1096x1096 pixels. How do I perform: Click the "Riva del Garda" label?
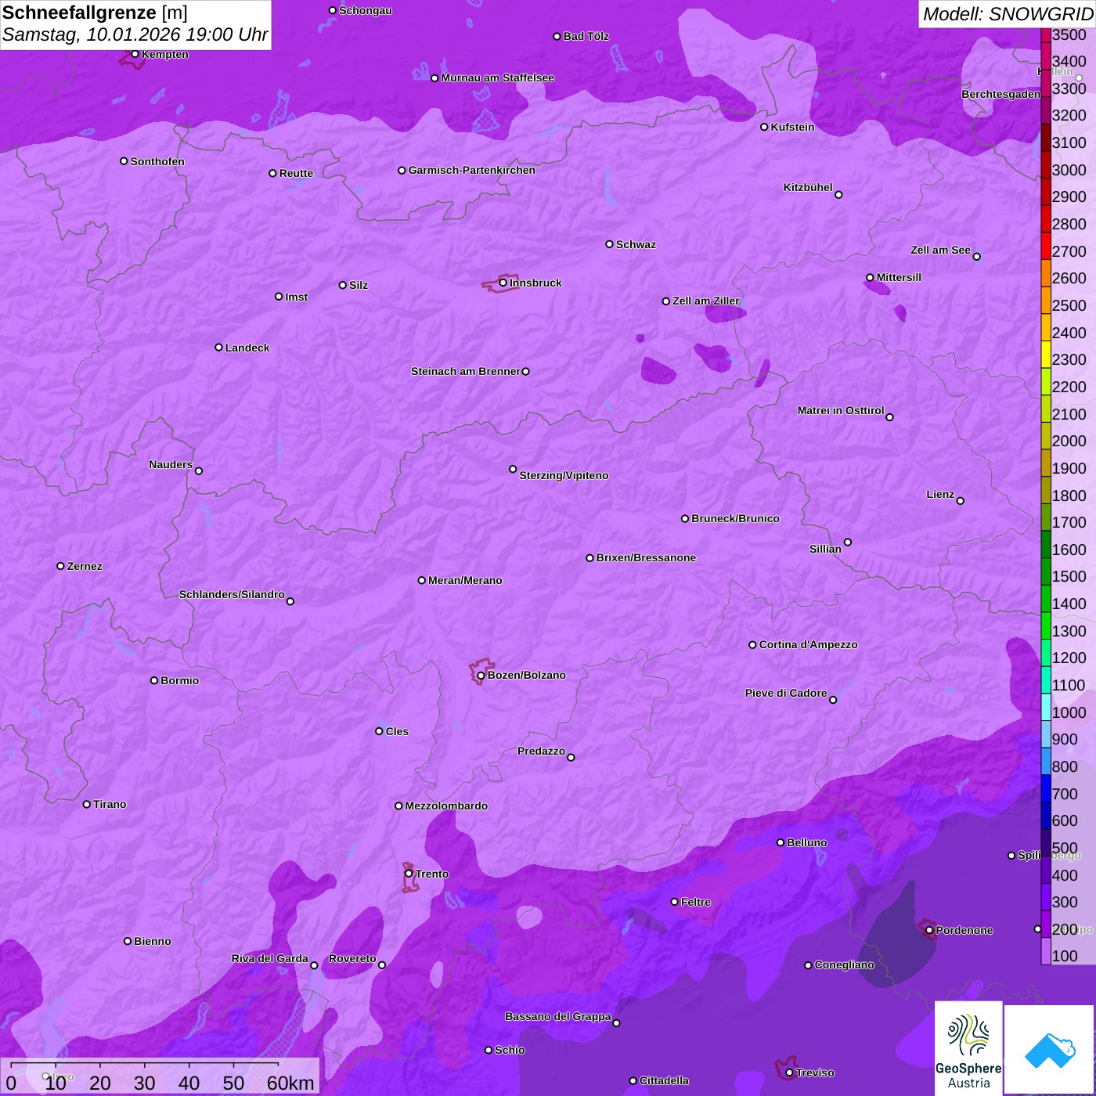(x=270, y=958)
